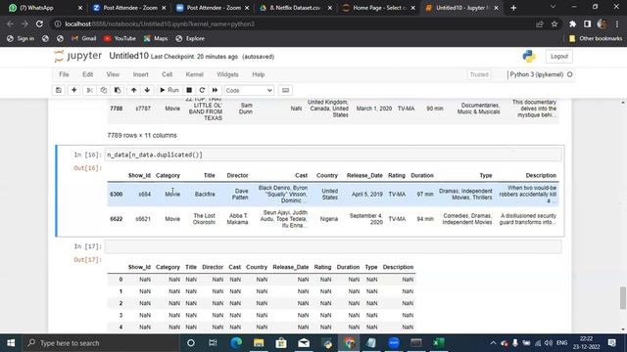Open the Other bookmarks folder
The image size is (627, 352).
[x=596, y=39]
